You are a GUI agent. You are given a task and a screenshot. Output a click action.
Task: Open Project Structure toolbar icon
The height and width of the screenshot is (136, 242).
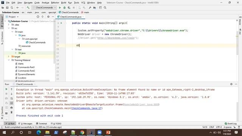(95, 8)
